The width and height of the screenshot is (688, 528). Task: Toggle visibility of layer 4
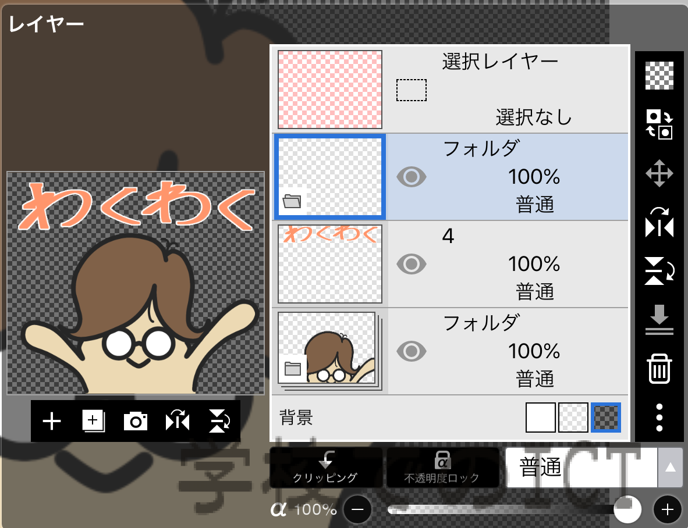(x=411, y=264)
